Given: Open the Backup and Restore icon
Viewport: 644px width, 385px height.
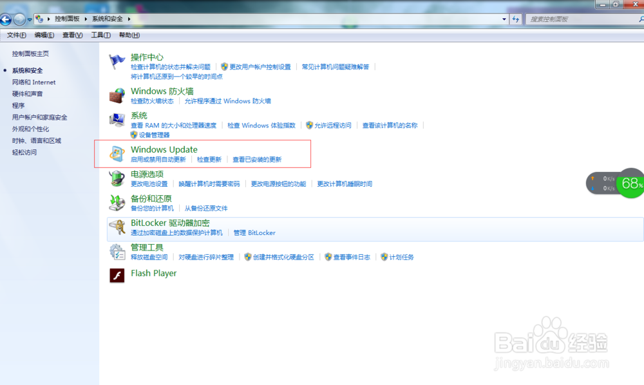Looking at the screenshot, I should pos(117,203).
